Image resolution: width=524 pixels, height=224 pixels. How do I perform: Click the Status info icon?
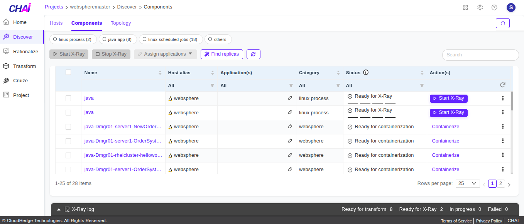point(366,72)
